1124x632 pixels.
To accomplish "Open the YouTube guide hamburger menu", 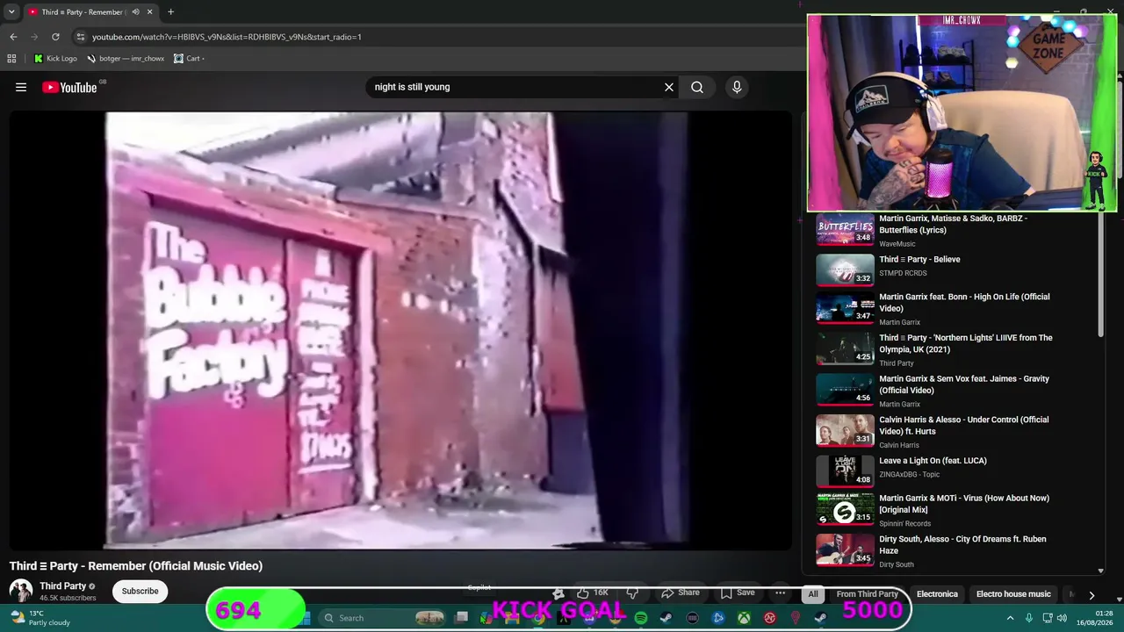I will click(21, 87).
